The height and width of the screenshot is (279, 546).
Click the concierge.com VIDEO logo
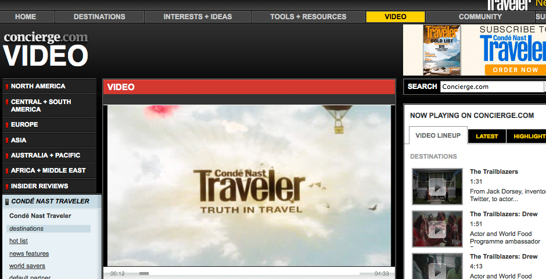46,49
